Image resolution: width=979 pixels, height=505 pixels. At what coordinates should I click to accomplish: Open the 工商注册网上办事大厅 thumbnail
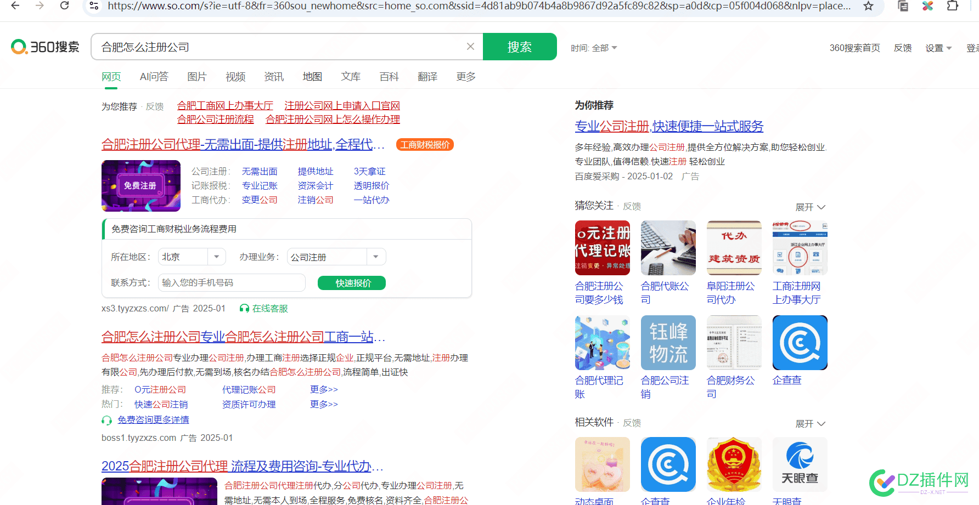800,248
